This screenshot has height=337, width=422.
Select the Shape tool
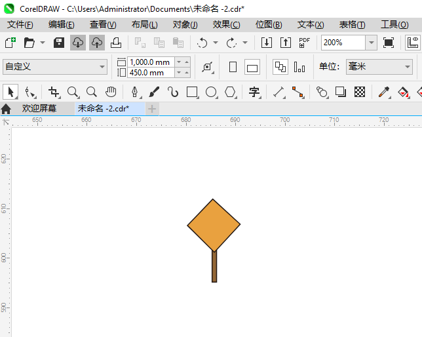click(30, 92)
